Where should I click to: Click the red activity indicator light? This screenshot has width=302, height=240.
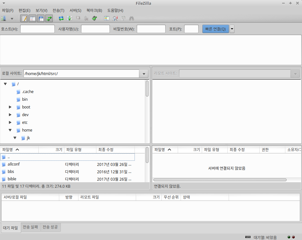pyautogui.click(x=293, y=237)
